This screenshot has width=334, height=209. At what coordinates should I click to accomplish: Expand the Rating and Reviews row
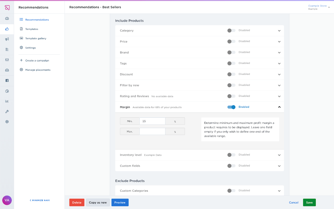tap(279, 97)
